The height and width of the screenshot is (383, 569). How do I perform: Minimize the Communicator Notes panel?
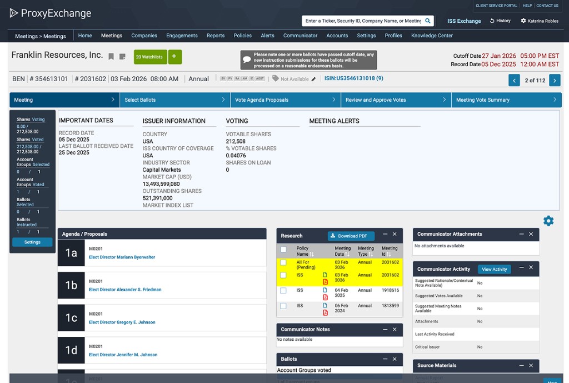click(385, 330)
